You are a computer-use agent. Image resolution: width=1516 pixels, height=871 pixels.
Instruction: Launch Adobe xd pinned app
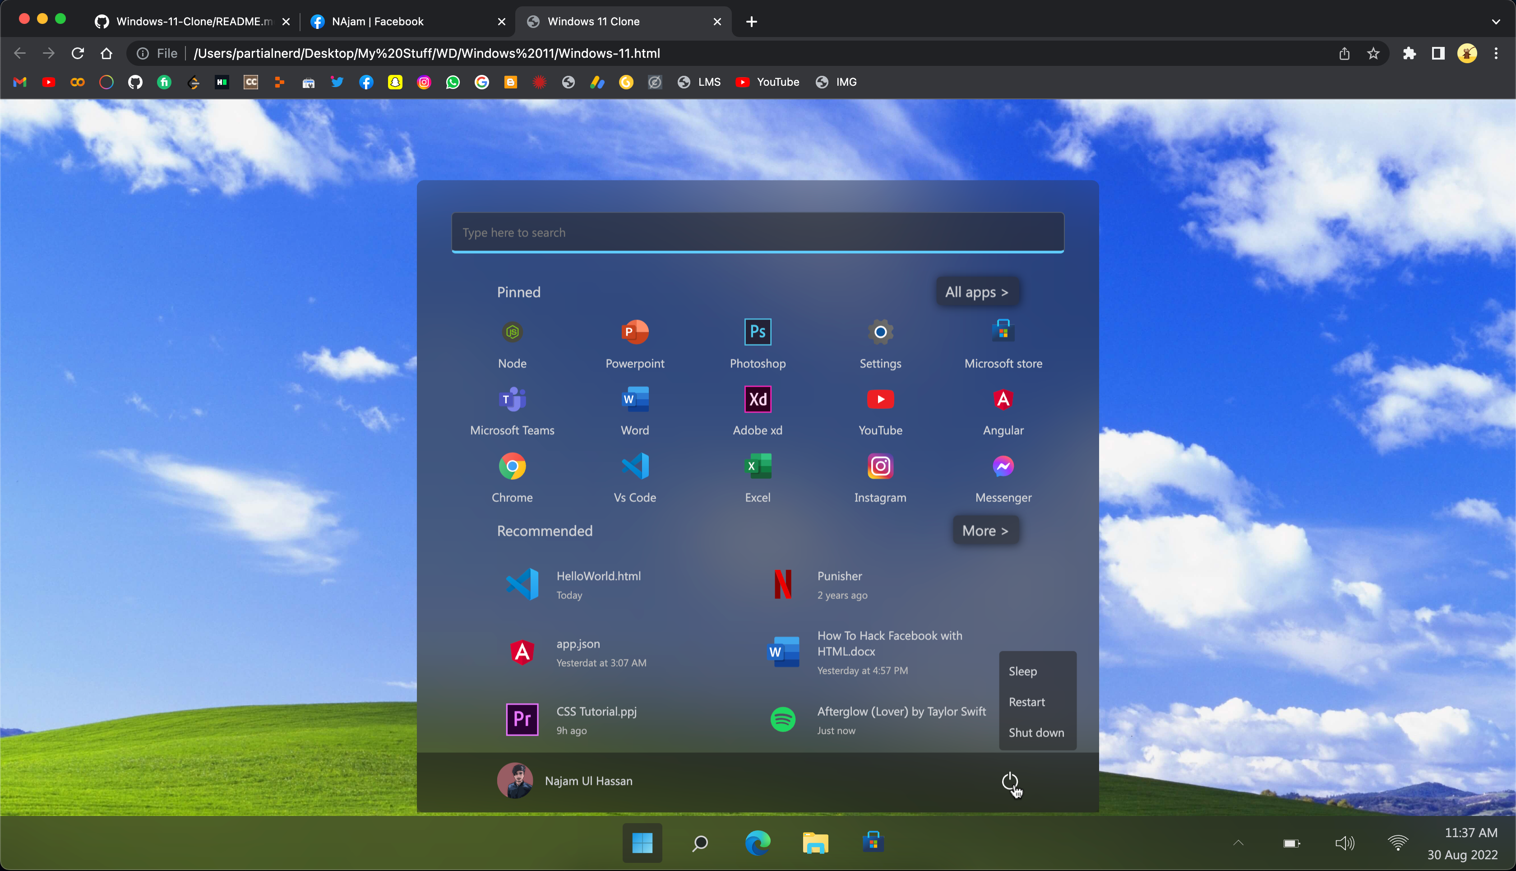coord(757,411)
